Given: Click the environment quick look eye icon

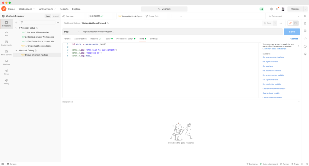Looking at the screenshot, I should pos(305,16).
